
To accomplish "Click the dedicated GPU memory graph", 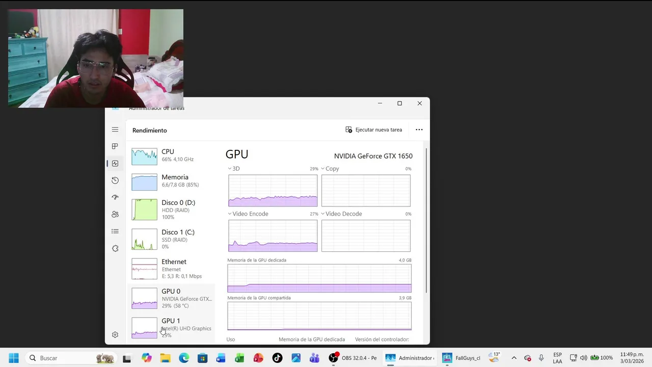I will point(319,278).
